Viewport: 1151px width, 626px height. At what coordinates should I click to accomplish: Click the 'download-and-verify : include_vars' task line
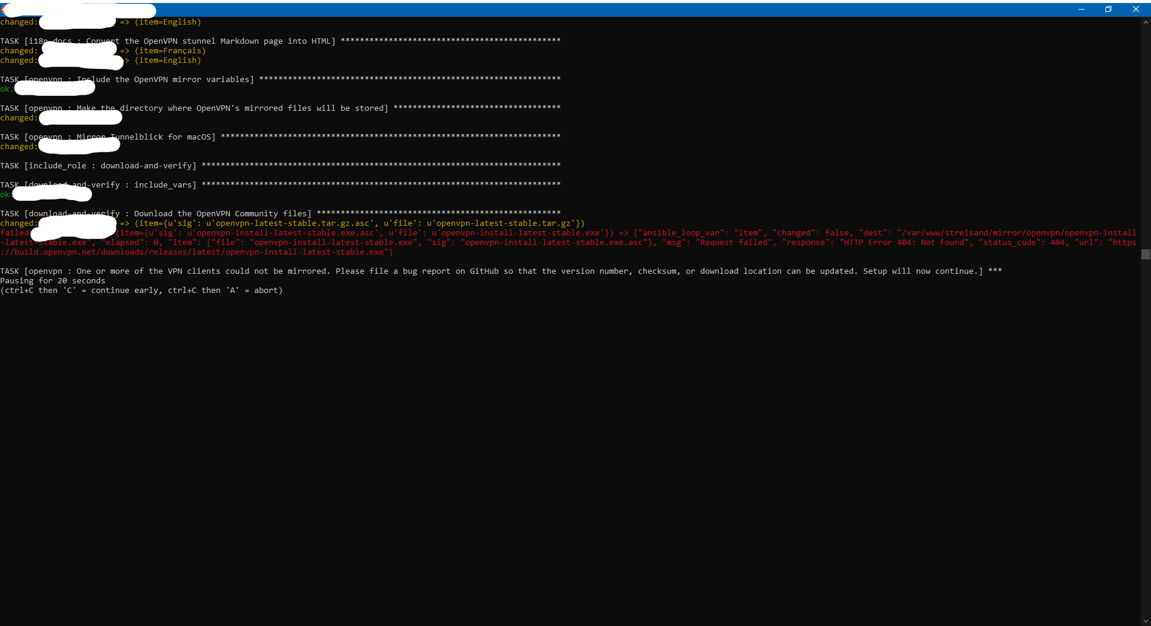pos(281,185)
